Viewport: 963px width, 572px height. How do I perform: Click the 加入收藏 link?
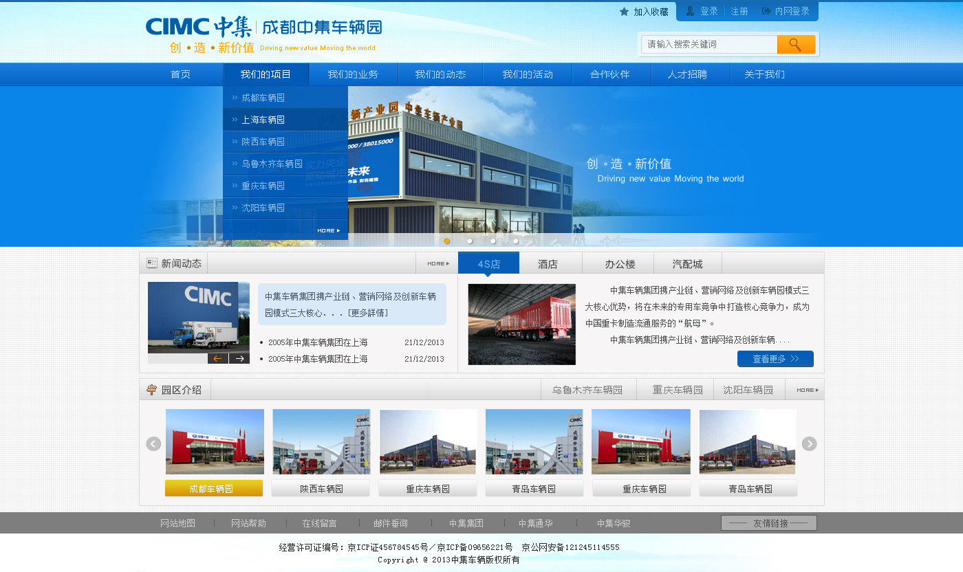[x=651, y=12]
